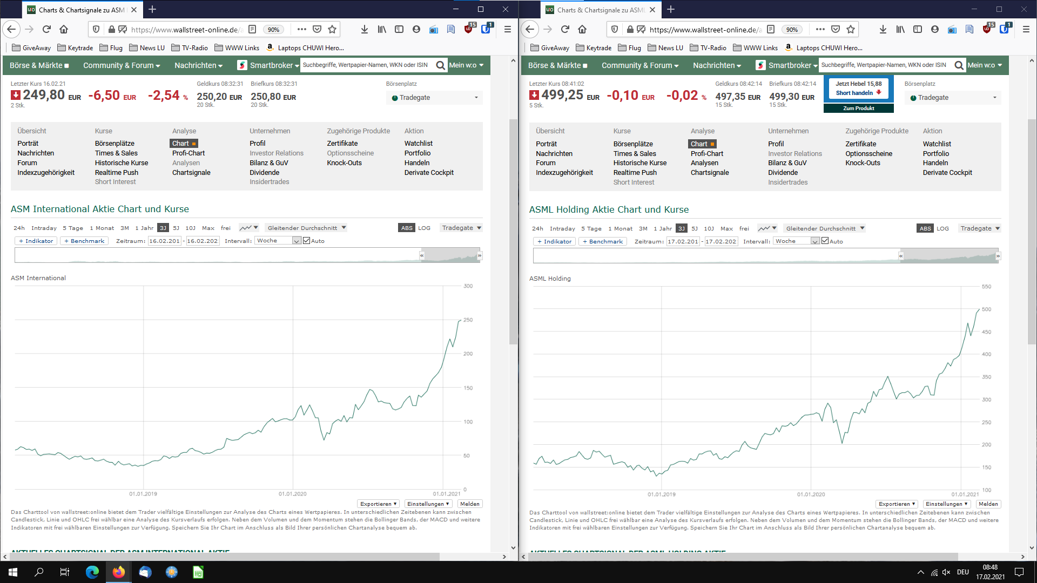
Task: Click the + Benchmark button on ASM International chart
Action: point(84,241)
